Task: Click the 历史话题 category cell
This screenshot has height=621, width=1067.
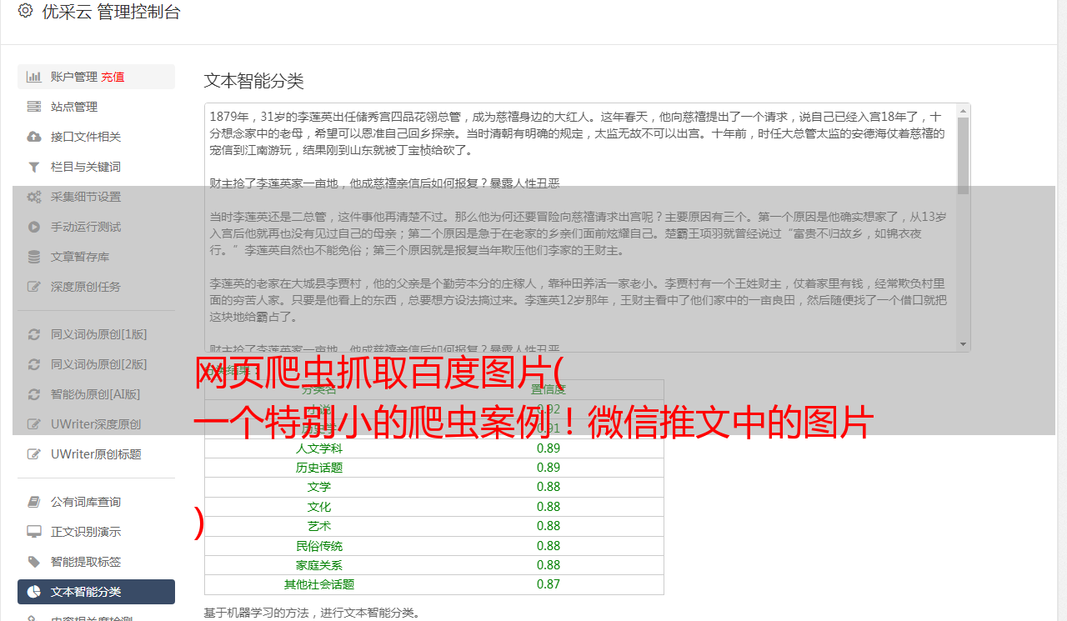Action: (x=319, y=468)
